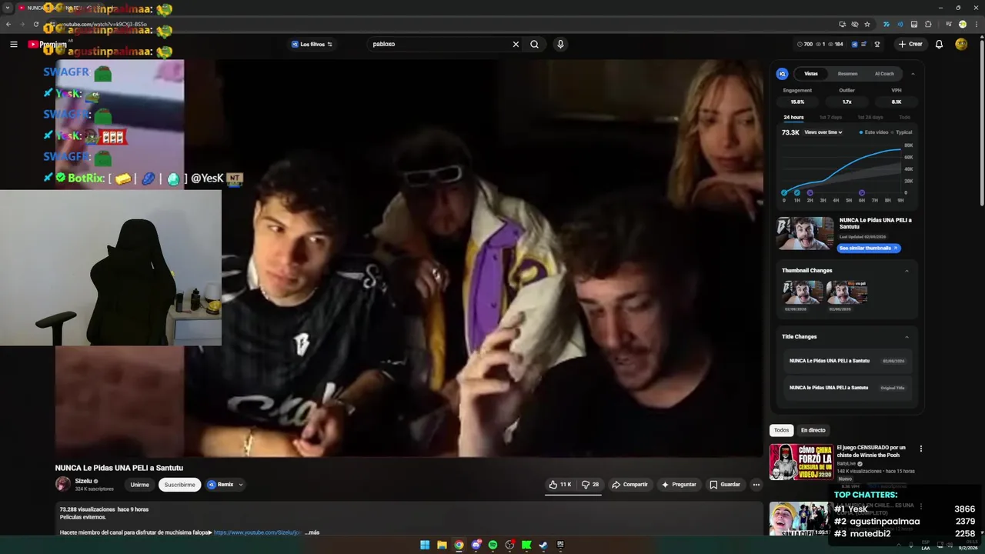985x554 pixels.
Task: Open the Crear button
Action: click(x=910, y=44)
